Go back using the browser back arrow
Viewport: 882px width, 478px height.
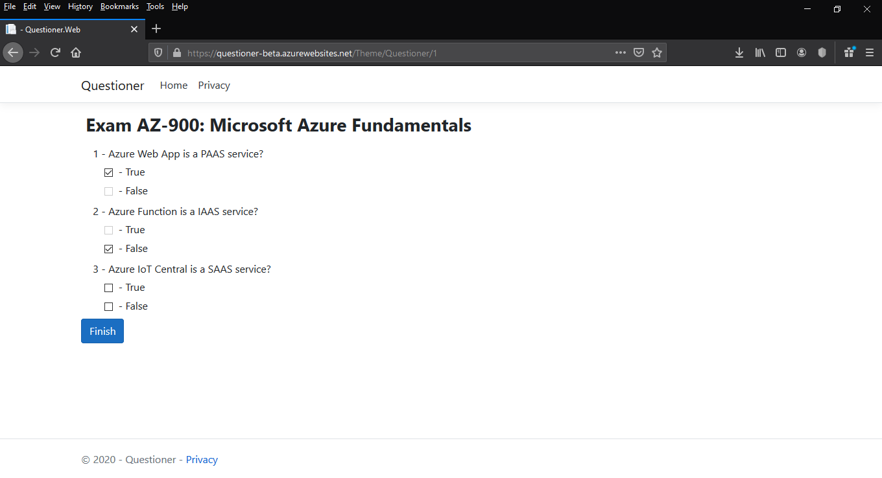13,52
